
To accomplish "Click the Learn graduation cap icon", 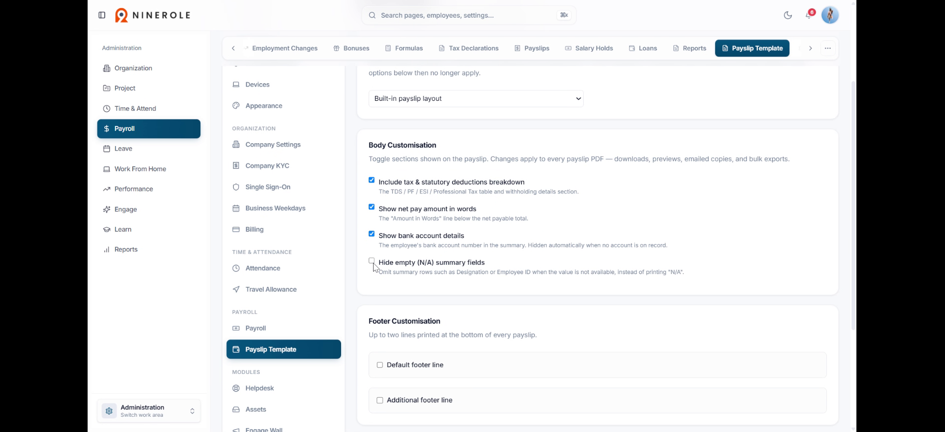I will [x=106, y=229].
